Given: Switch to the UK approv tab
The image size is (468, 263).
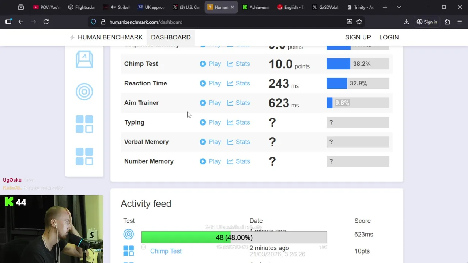Looking at the screenshot, I should click(x=151, y=7).
